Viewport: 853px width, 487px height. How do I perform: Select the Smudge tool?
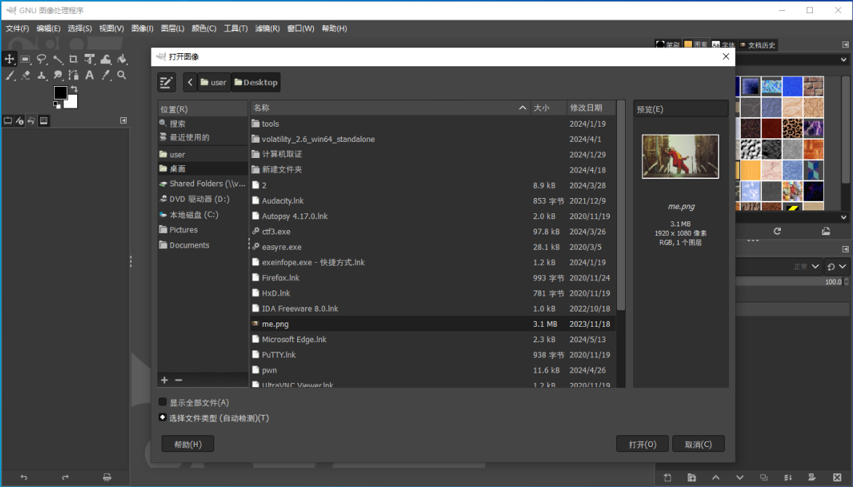[58, 75]
